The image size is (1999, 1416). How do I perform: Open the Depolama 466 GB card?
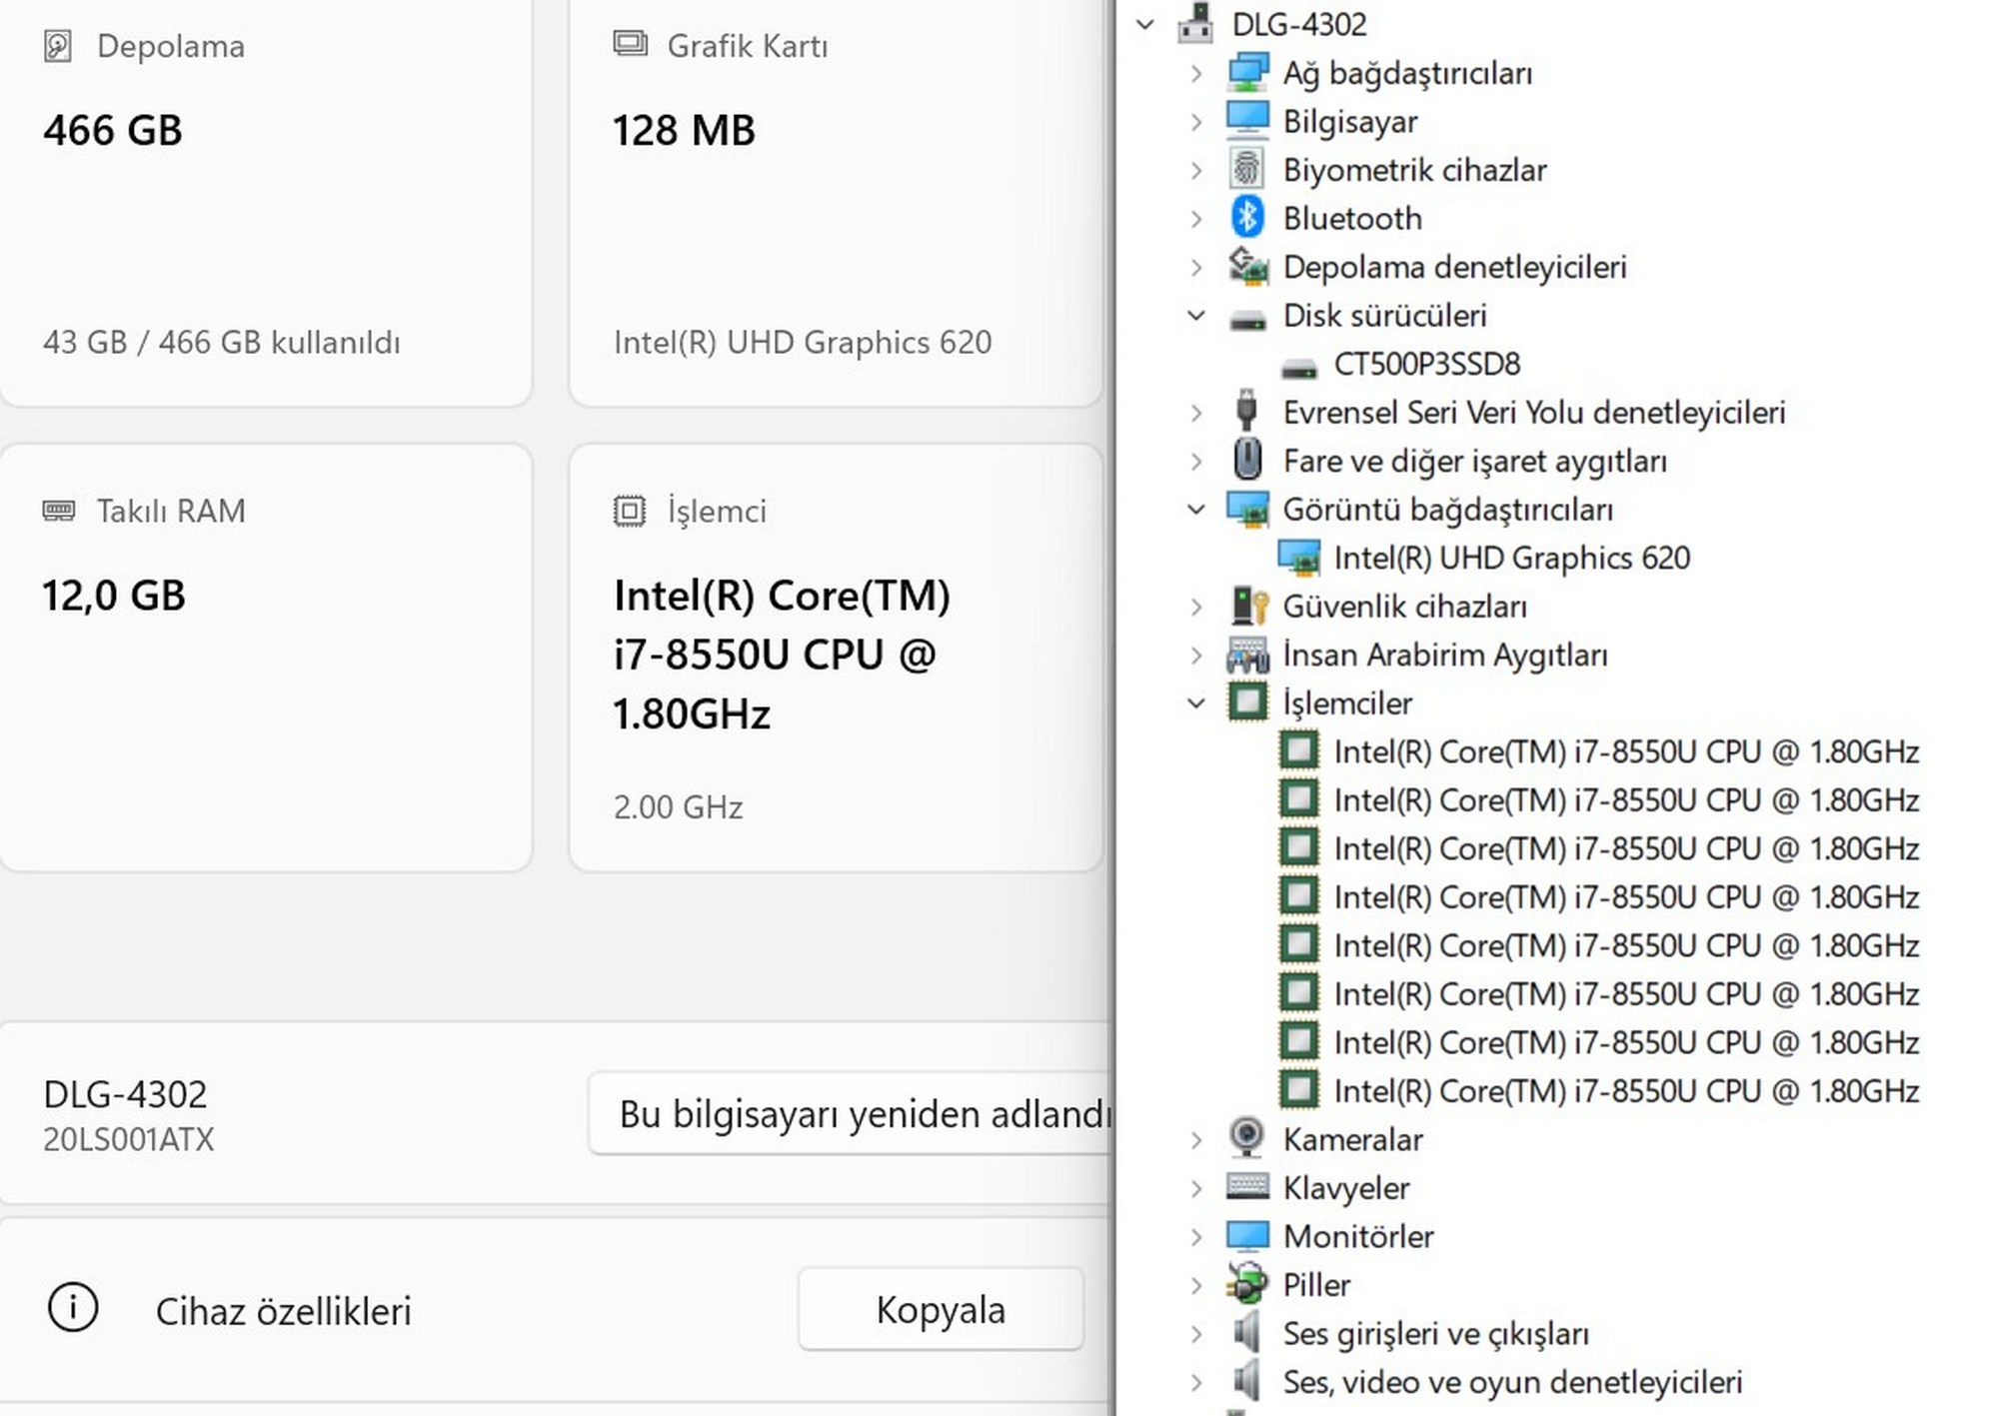[266, 200]
